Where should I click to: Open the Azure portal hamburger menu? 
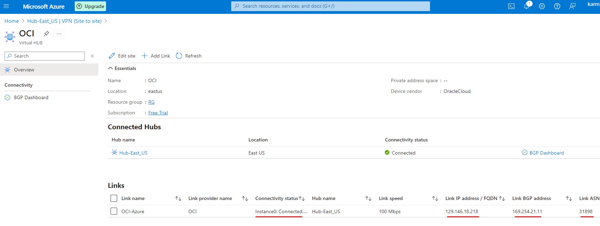(x=6, y=6)
